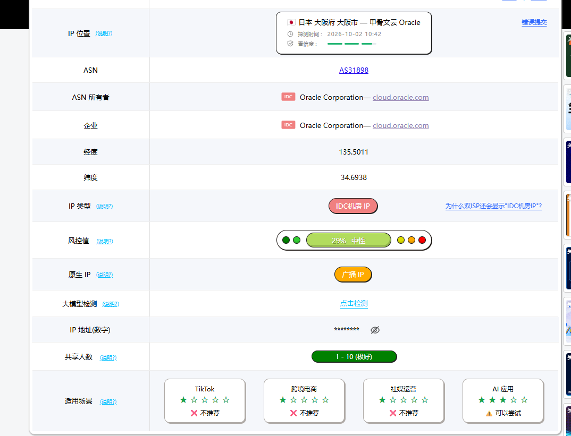Open the AS31898 ASN link
The image size is (571, 436).
(354, 70)
